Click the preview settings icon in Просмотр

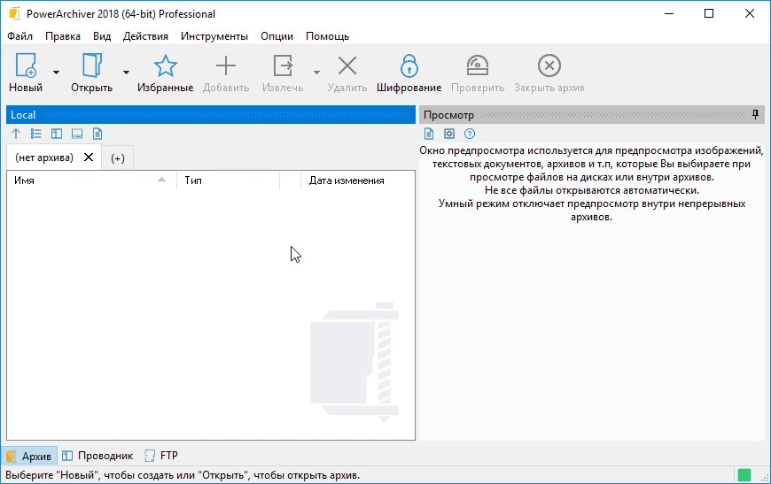[x=449, y=134]
